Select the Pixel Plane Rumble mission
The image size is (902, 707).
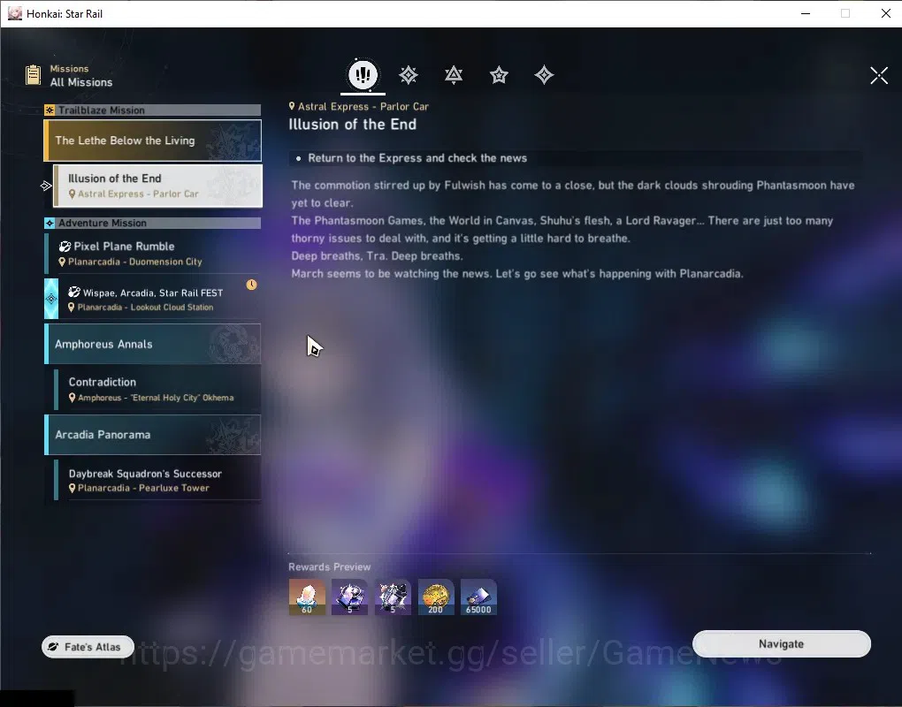(x=152, y=253)
